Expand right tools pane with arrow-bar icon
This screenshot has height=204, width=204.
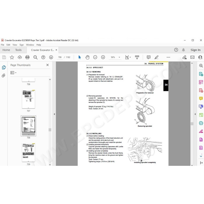coord(201,163)
